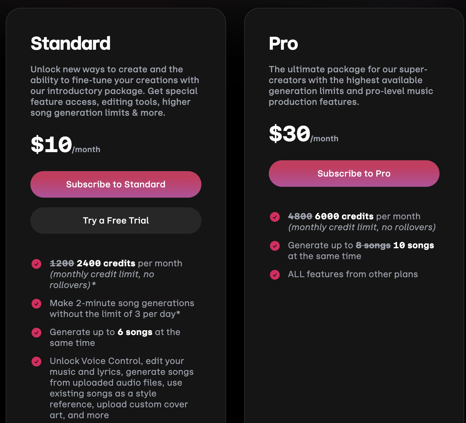This screenshot has height=423, width=466.
Task: Click the struck-through 8 songs text
Action: (x=373, y=245)
